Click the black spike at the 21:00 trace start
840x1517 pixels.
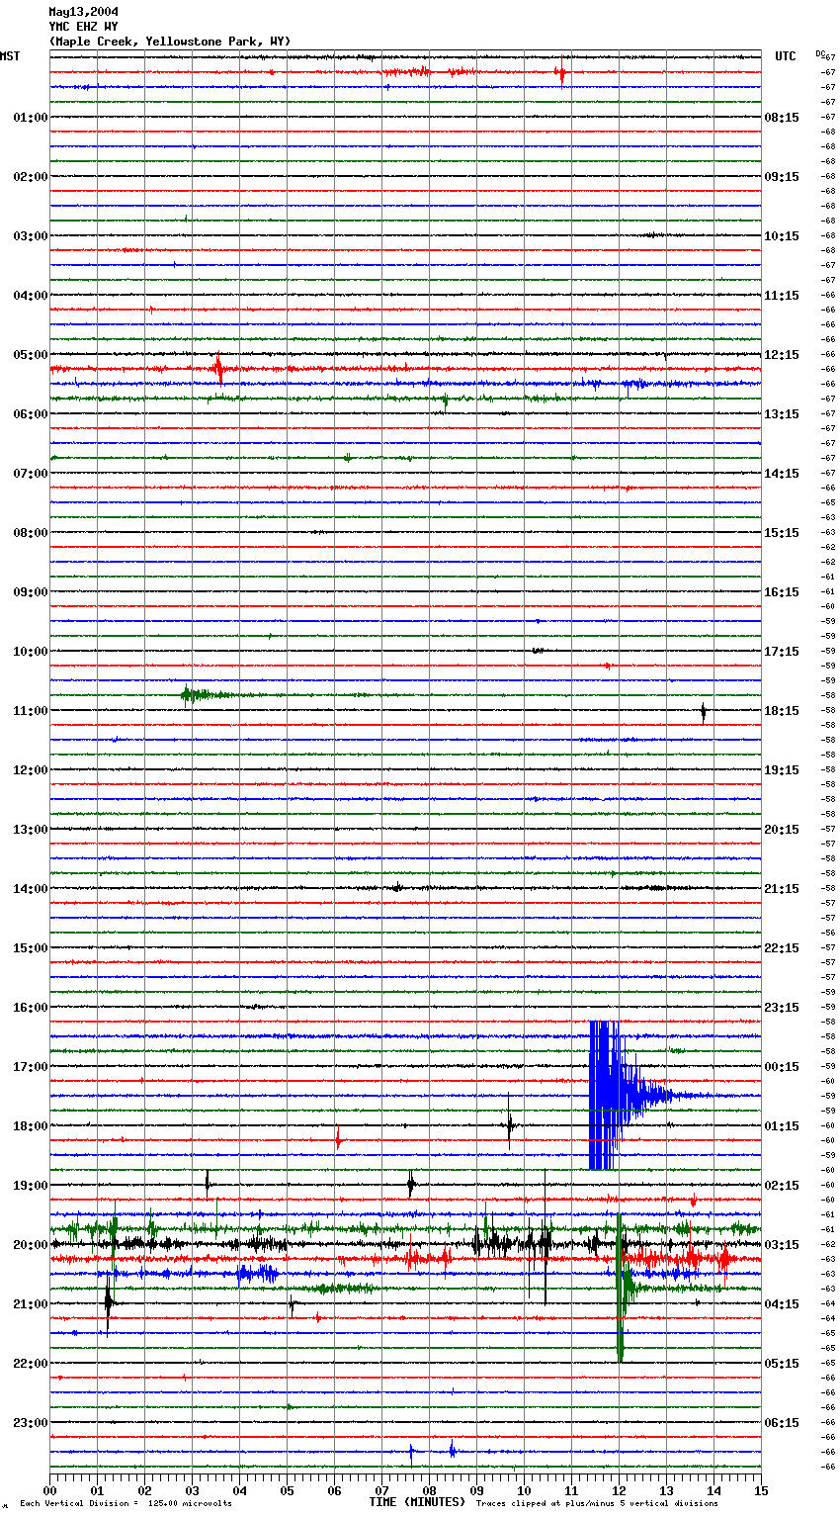click(108, 1303)
